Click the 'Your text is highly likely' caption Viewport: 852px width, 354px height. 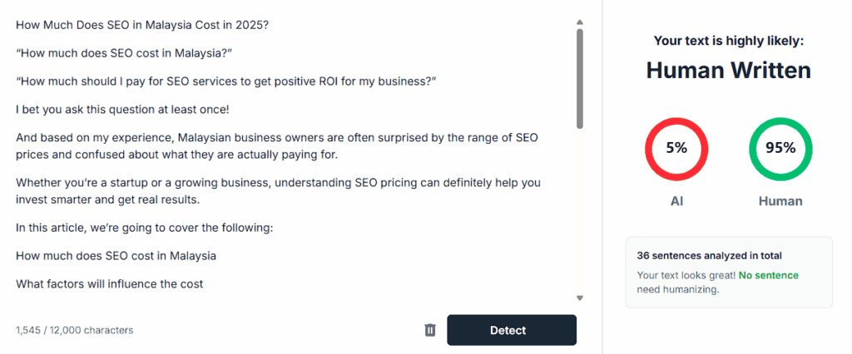[x=728, y=40]
